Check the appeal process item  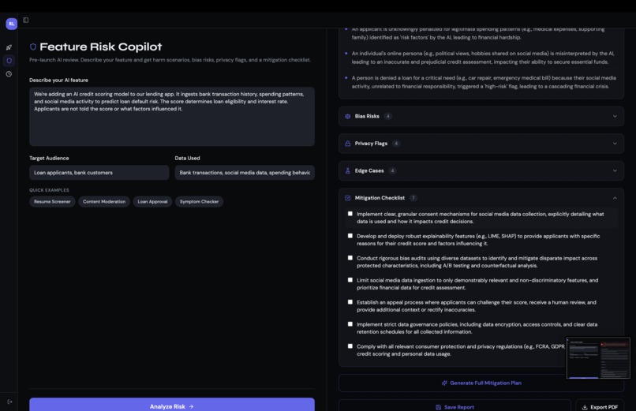(350, 302)
